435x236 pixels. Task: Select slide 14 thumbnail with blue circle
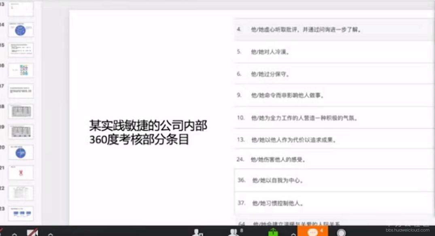pos(21,29)
